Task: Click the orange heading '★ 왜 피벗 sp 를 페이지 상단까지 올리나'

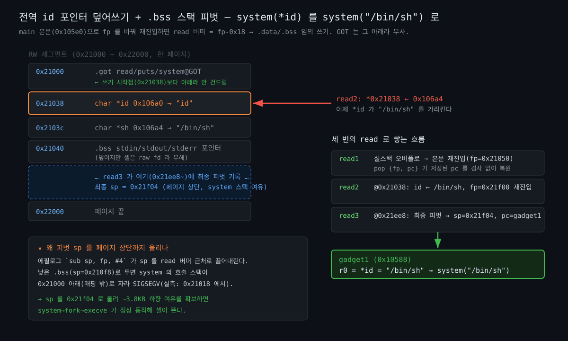Action: point(103,248)
